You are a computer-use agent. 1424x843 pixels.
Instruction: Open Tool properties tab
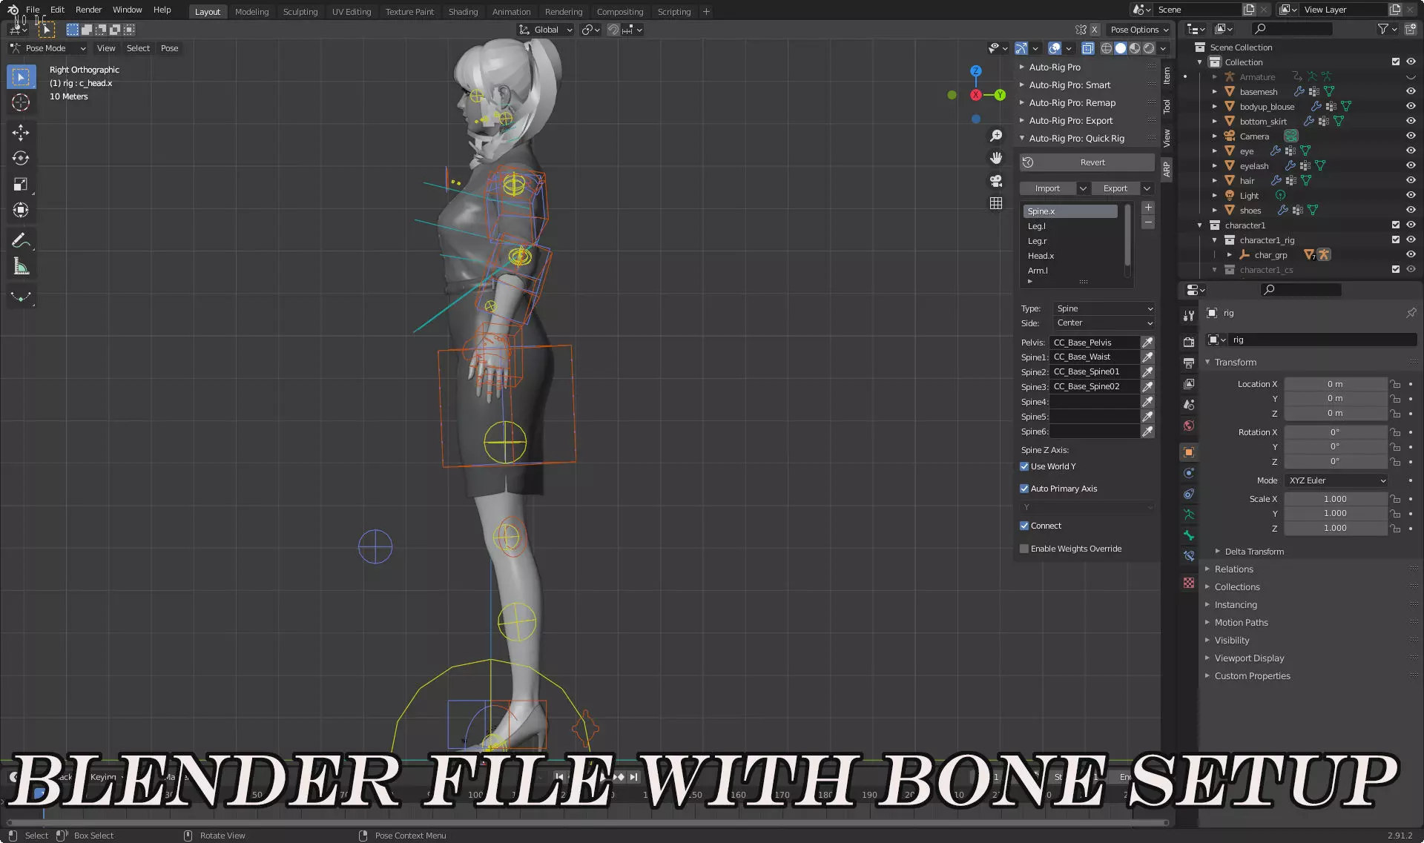coord(1189,315)
